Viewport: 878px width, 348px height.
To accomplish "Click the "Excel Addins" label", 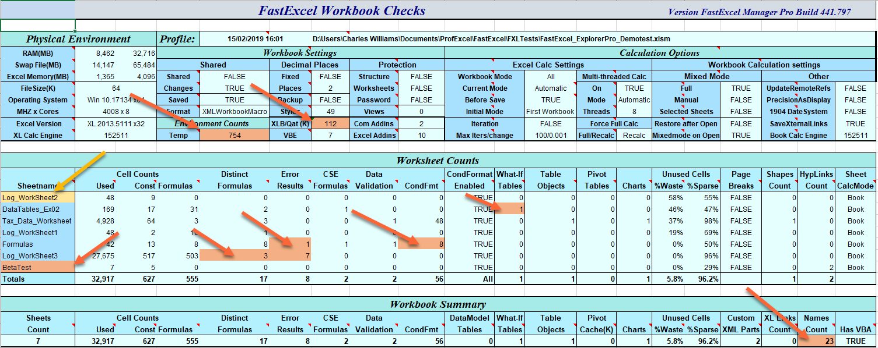I will pos(374,136).
